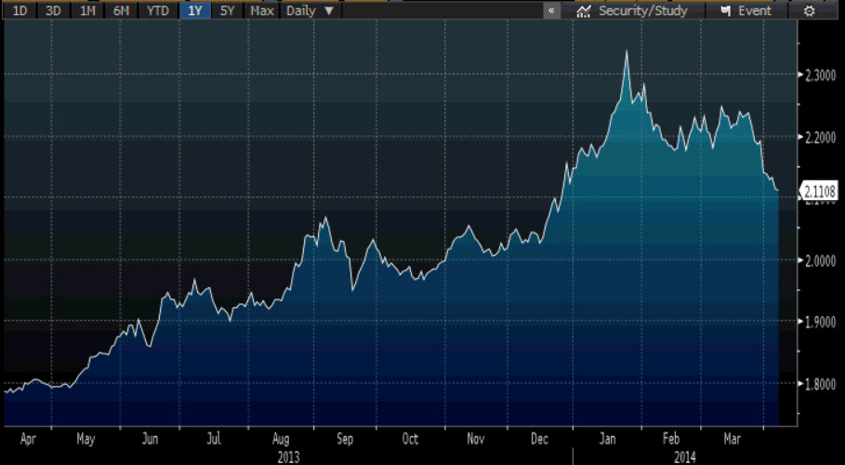Select the highlighted 1Y range tab

(x=195, y=11)
